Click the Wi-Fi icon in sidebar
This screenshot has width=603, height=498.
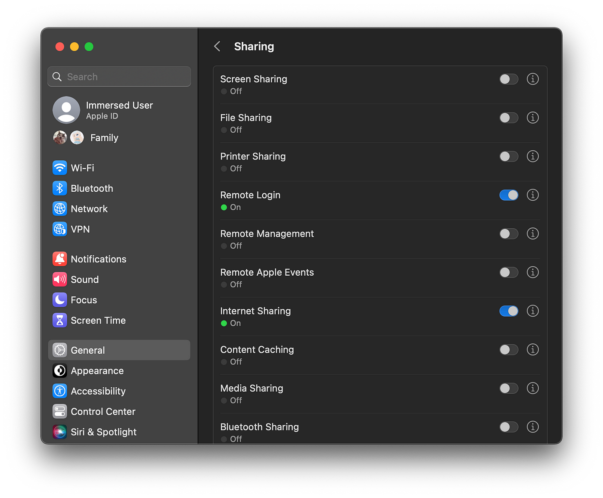[x=60, y=168]
